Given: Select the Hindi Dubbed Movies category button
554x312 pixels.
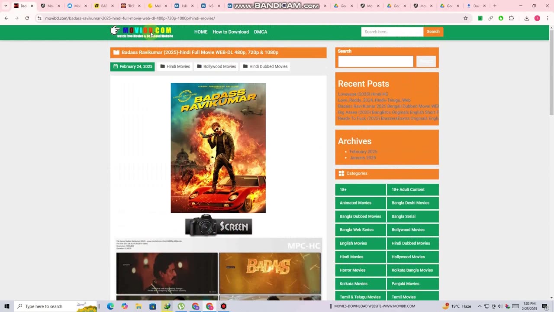Looking at the screenshot, I should (x=412, y=243).
